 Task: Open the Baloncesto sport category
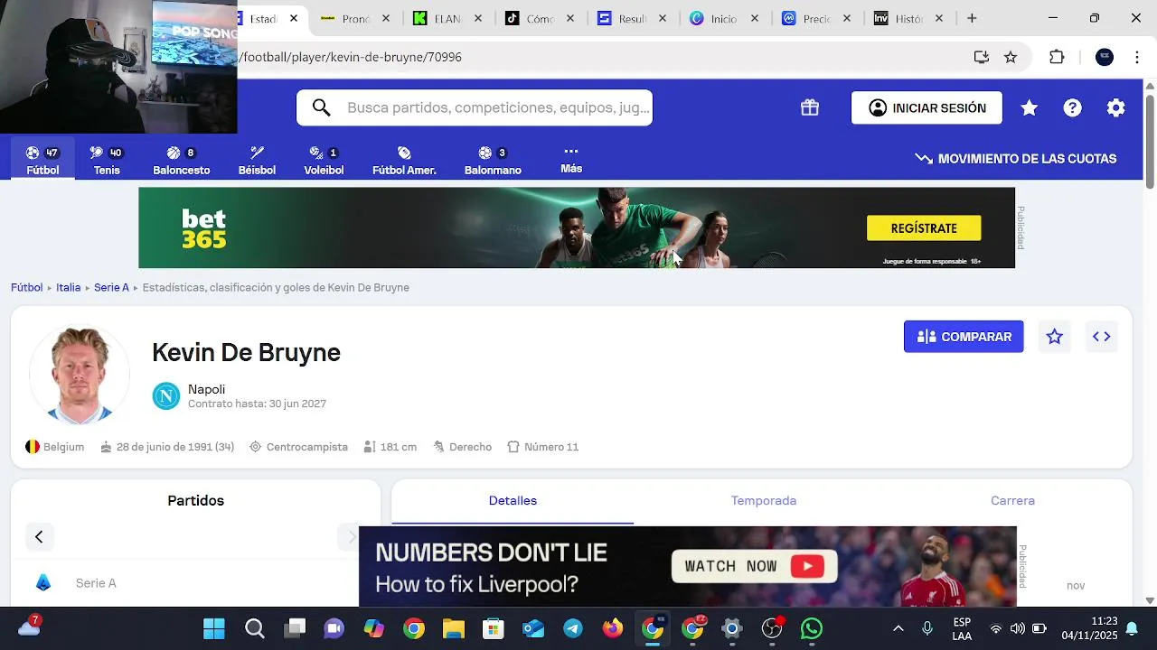pos(181,161)
